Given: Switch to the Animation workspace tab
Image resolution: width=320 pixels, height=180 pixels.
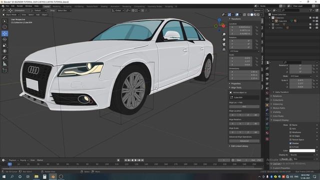Looking at the screenshot, I should (115, 6).
